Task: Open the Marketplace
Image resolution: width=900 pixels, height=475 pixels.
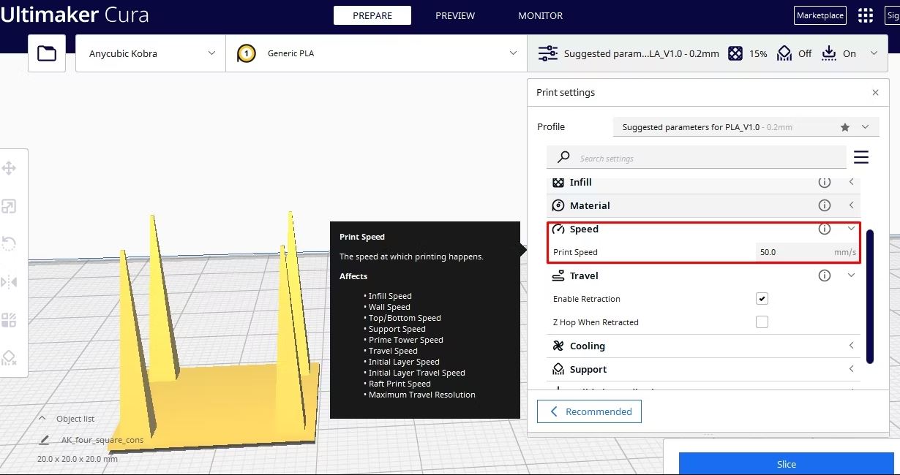Action: click(820, 15)
